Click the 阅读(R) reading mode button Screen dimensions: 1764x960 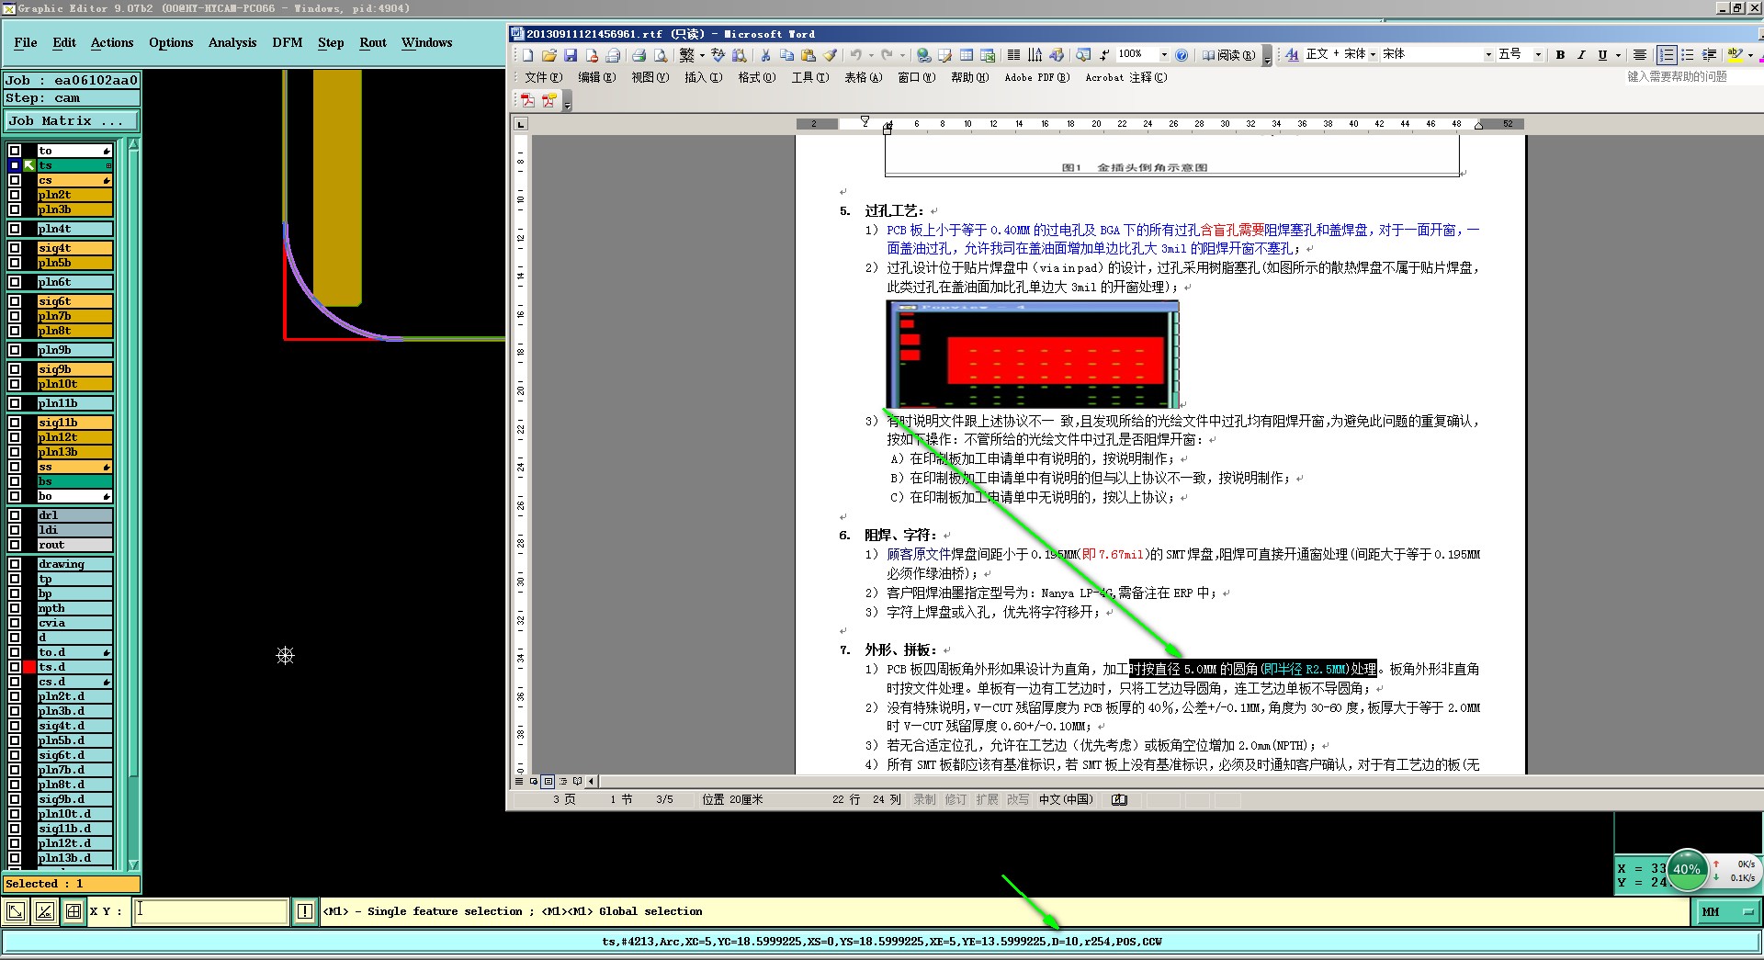[1228, 55]
